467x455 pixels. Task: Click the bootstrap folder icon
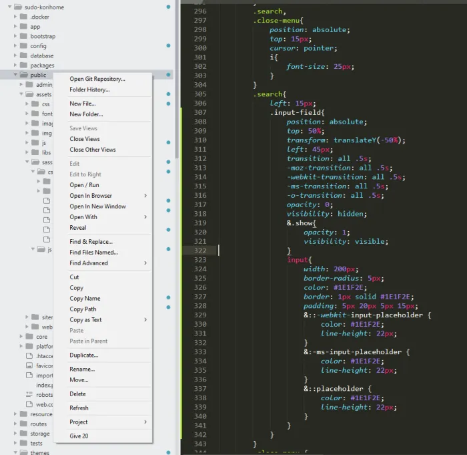click(23, 36)
